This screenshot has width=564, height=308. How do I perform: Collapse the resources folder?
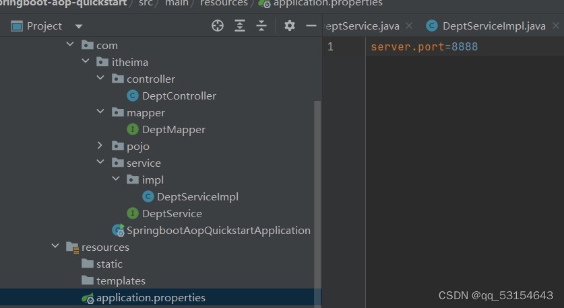tap(55, 247)
